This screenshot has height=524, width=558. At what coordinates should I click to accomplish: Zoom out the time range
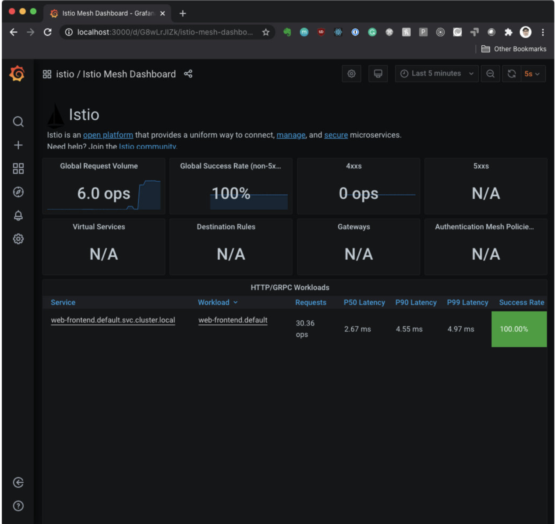coord(490,74)
